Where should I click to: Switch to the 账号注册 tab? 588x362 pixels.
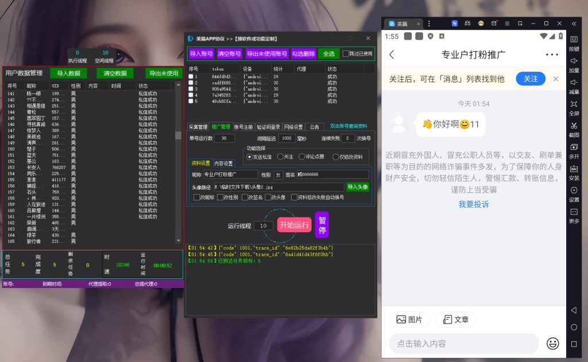pos(243,127)
